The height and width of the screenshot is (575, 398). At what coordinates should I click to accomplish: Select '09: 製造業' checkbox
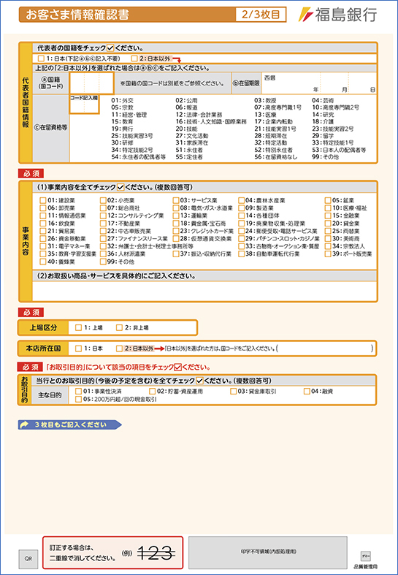coord(241,208)
